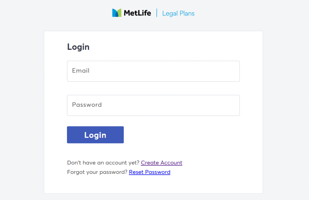Open the Legal Plans header text
Screen dimensions: 309x200
[x=178, y=13]
